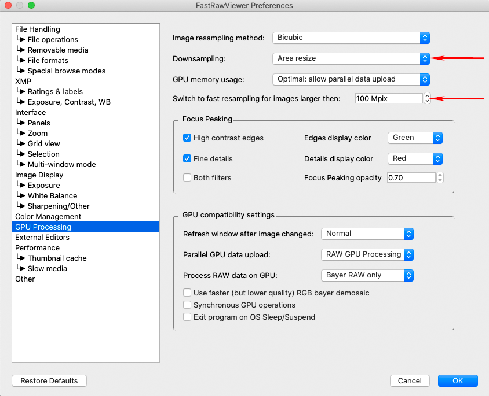Image resolution: width=489 pixels, height=396 pixels.
Task: Click the Focus Peaking opacity value field
Action: pos(411,178)
